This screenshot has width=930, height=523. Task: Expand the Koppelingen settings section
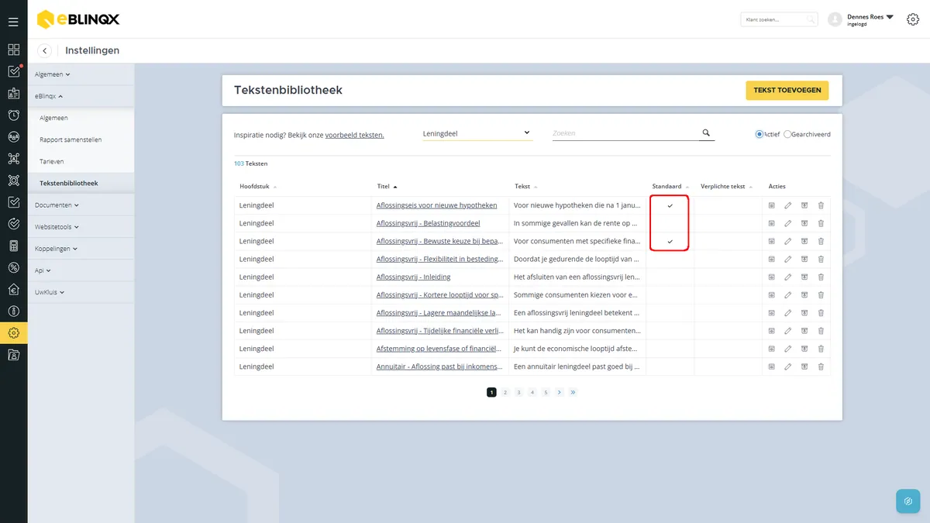point(81,249)
